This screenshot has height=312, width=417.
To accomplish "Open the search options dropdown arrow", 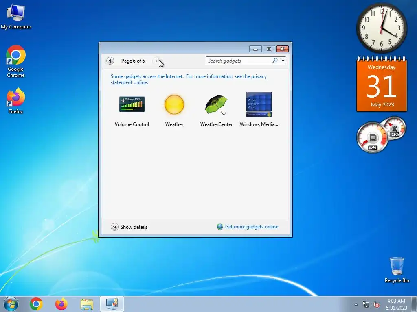I will (283, 61).
